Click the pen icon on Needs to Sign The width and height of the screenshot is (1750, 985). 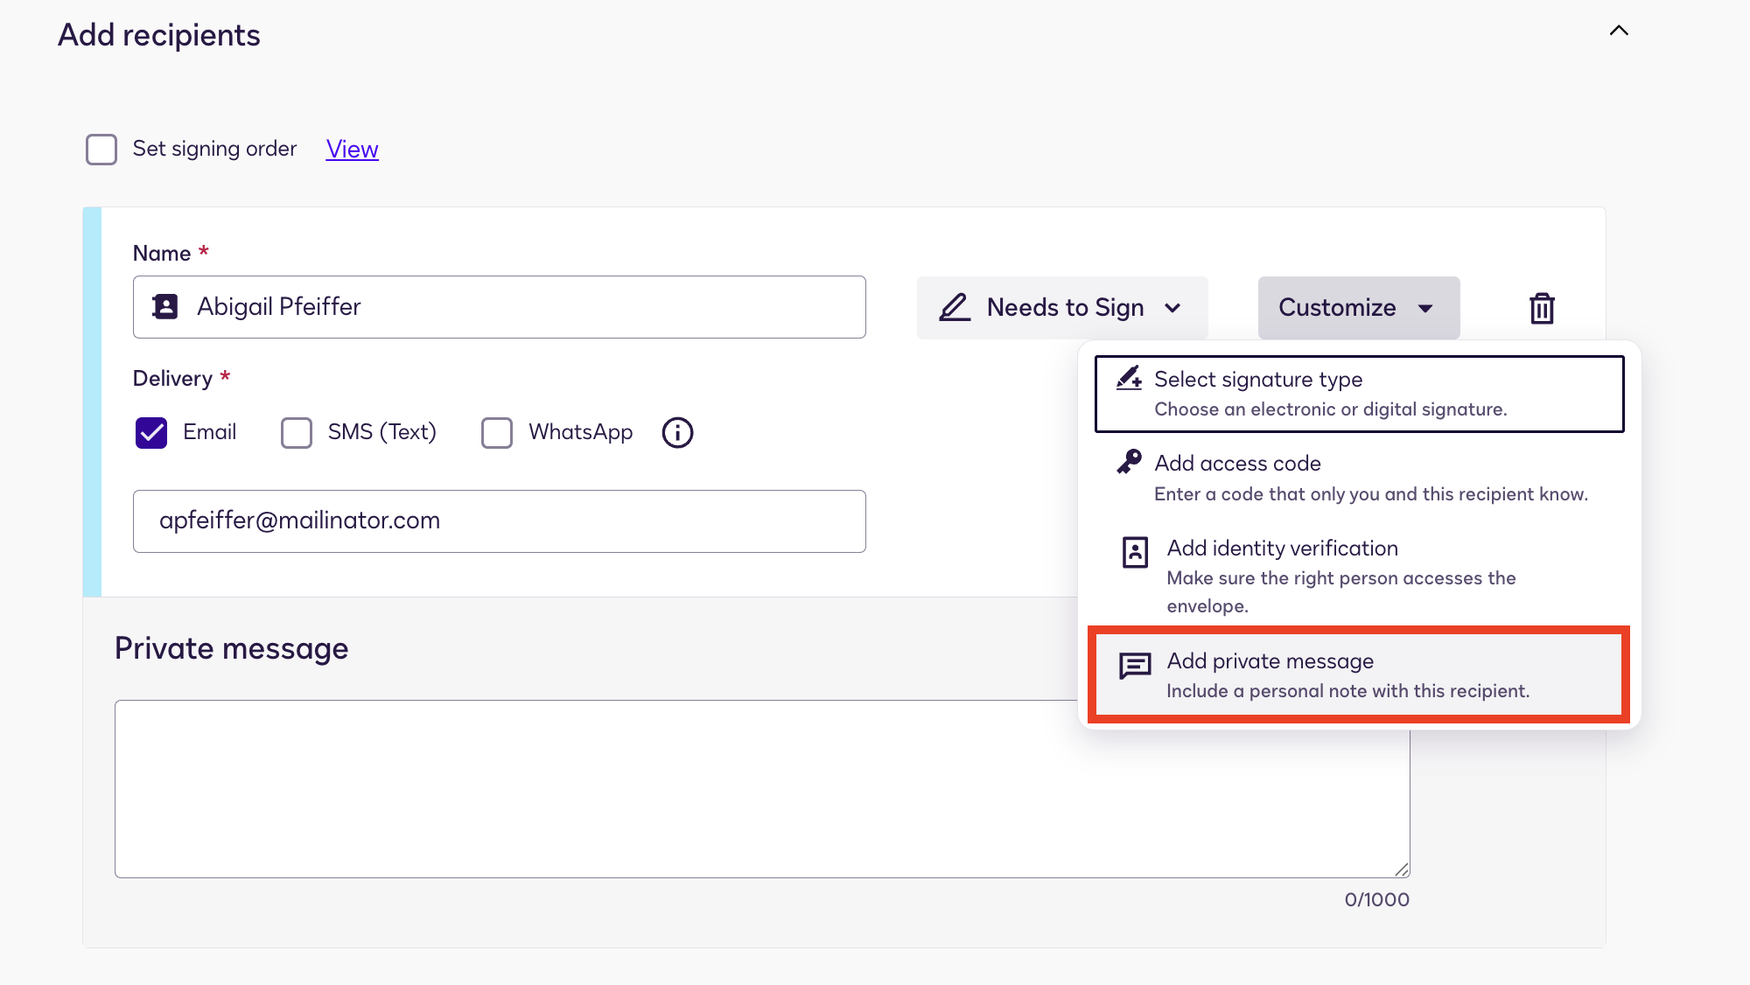955,307
